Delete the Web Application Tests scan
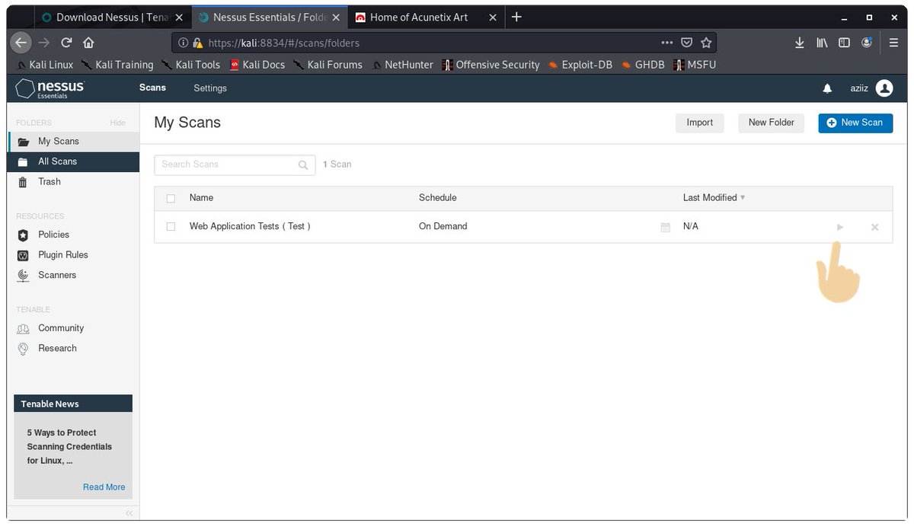This screenshot has height=527, width=914. [x=874, y=227]
